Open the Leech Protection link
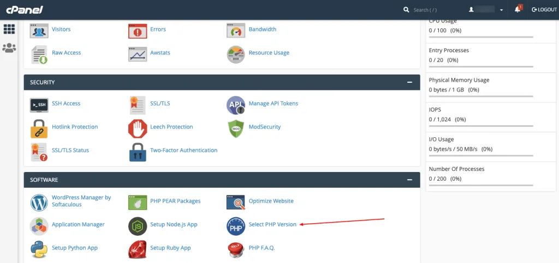 click(x=171, y=126)
